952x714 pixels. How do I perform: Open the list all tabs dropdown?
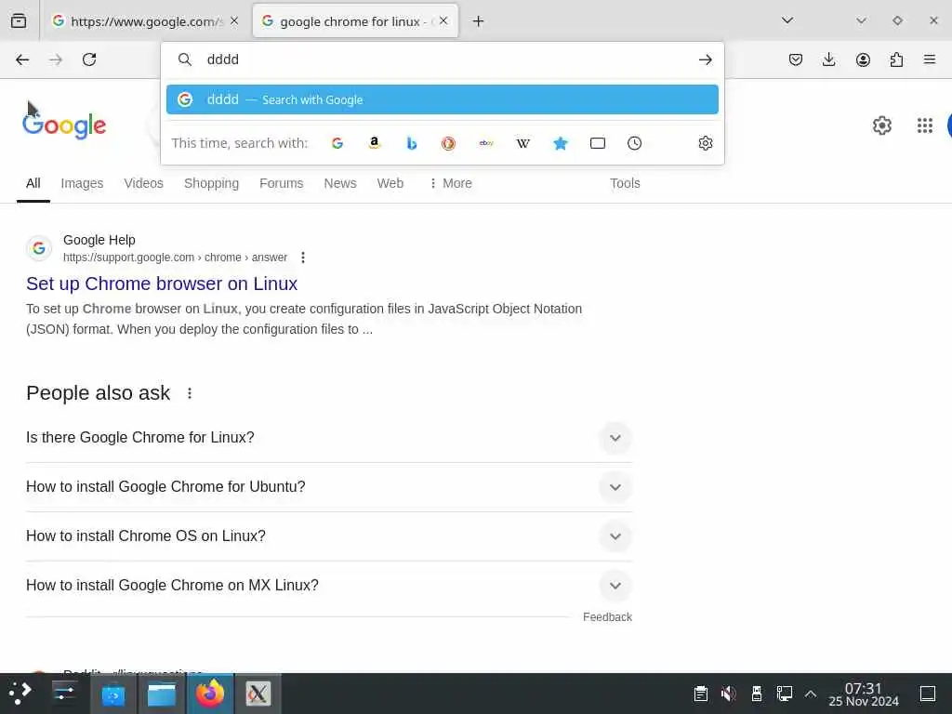click(787, 20)
